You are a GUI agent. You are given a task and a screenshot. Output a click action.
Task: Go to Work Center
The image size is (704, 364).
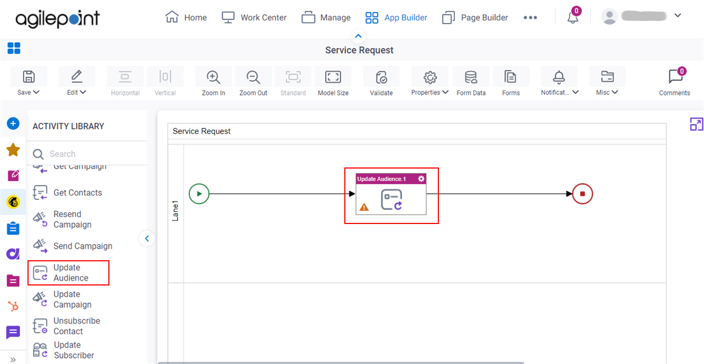coord(254,18)
